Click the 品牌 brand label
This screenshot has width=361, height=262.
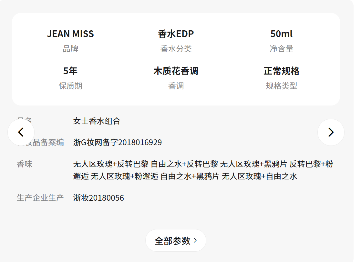70,49
